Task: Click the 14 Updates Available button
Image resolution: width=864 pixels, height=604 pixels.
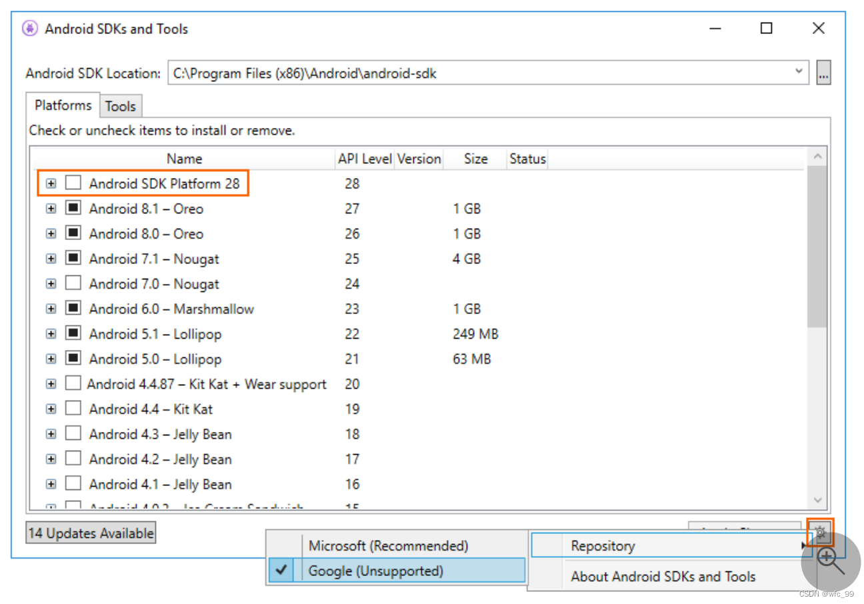Action: (x=90, y=532)
